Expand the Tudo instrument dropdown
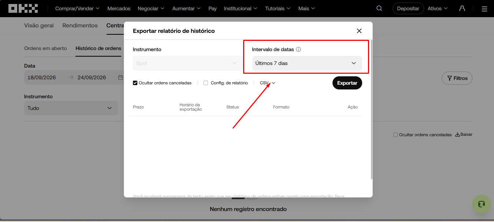The image size is (494, 222). [x=71, y=108]
